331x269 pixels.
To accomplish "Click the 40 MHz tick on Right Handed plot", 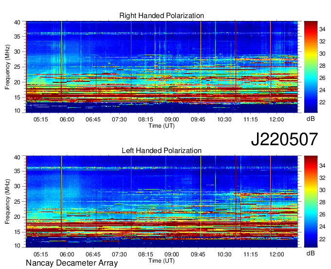I will 18,22.
